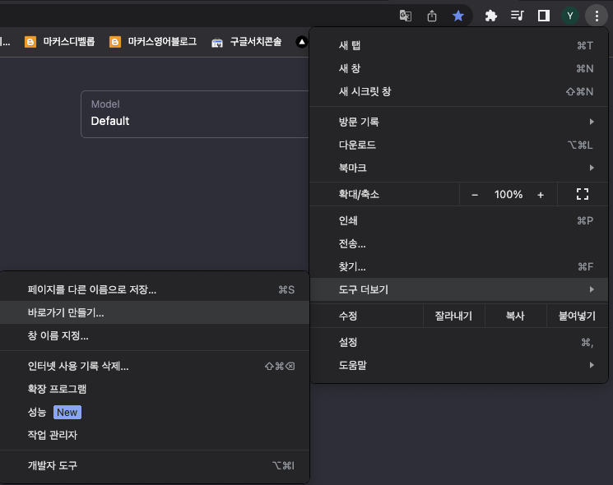Click the 수정 label

pos(348,316)
